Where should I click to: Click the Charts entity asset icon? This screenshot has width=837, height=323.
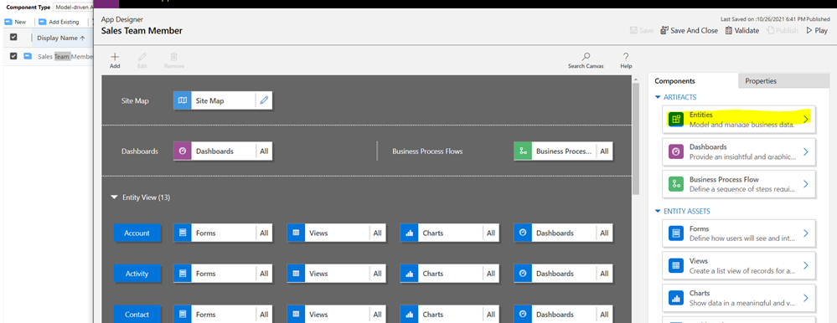point(676,298)
